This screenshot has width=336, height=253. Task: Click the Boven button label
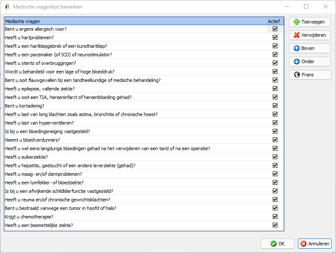pyautogui.click(x=308, y=48)
